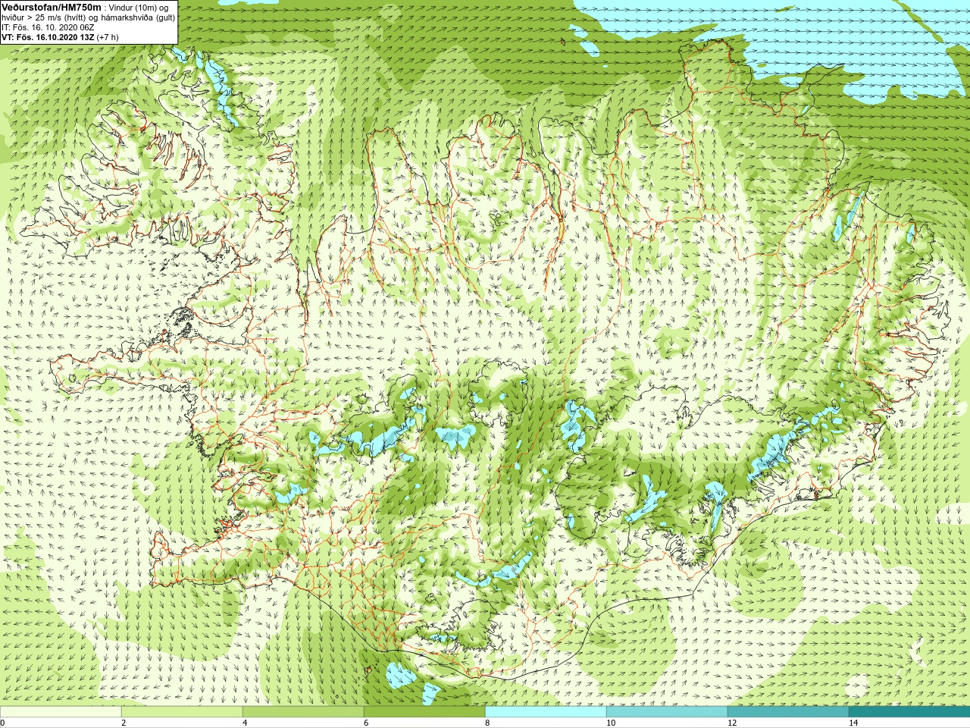Select the 0–2 m/s palest legend color
Screen dimensions: 970x728
61,712
